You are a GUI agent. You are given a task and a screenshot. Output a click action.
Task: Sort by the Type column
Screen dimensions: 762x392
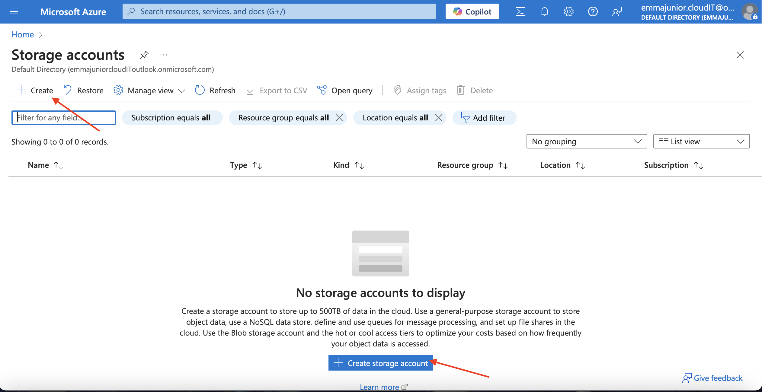coord(246,165)
